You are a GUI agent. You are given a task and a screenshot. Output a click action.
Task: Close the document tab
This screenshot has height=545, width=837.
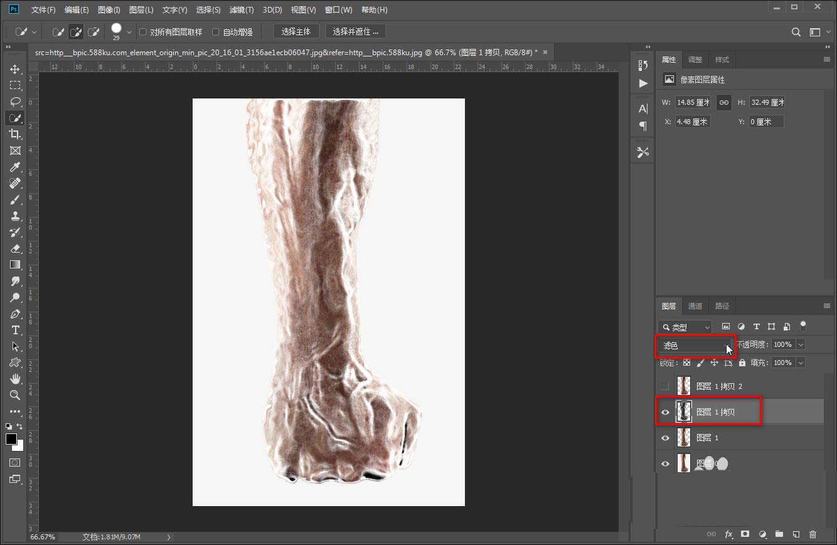pos(545,52)
